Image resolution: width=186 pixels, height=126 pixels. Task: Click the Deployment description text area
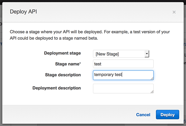coord(123,89)
